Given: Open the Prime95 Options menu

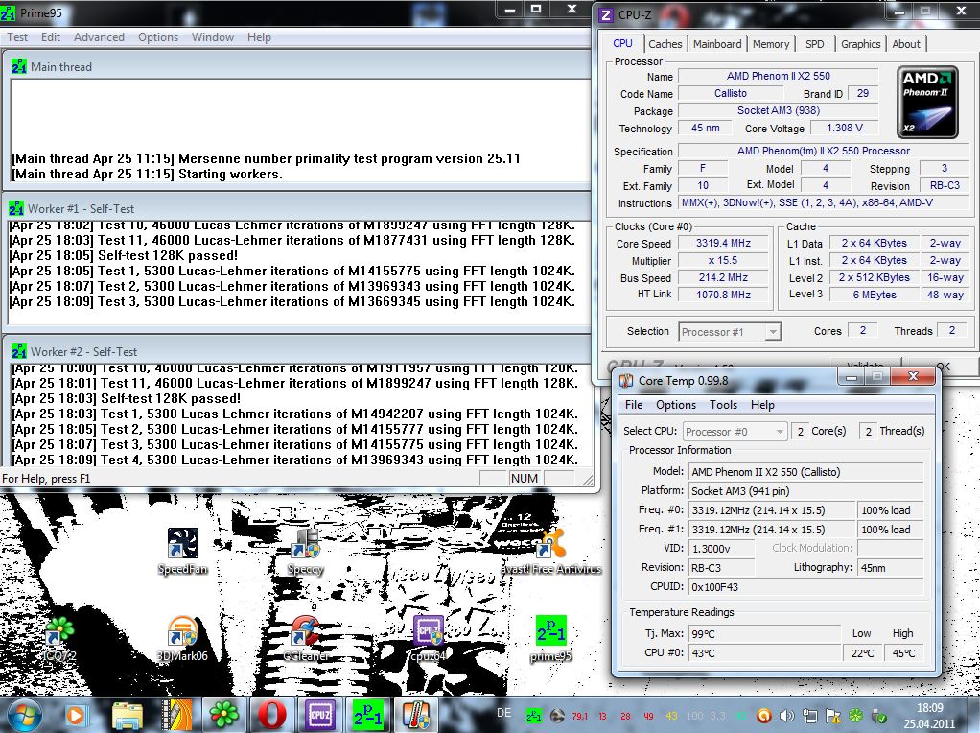Looking at the screenshot, I should [158, 37].
